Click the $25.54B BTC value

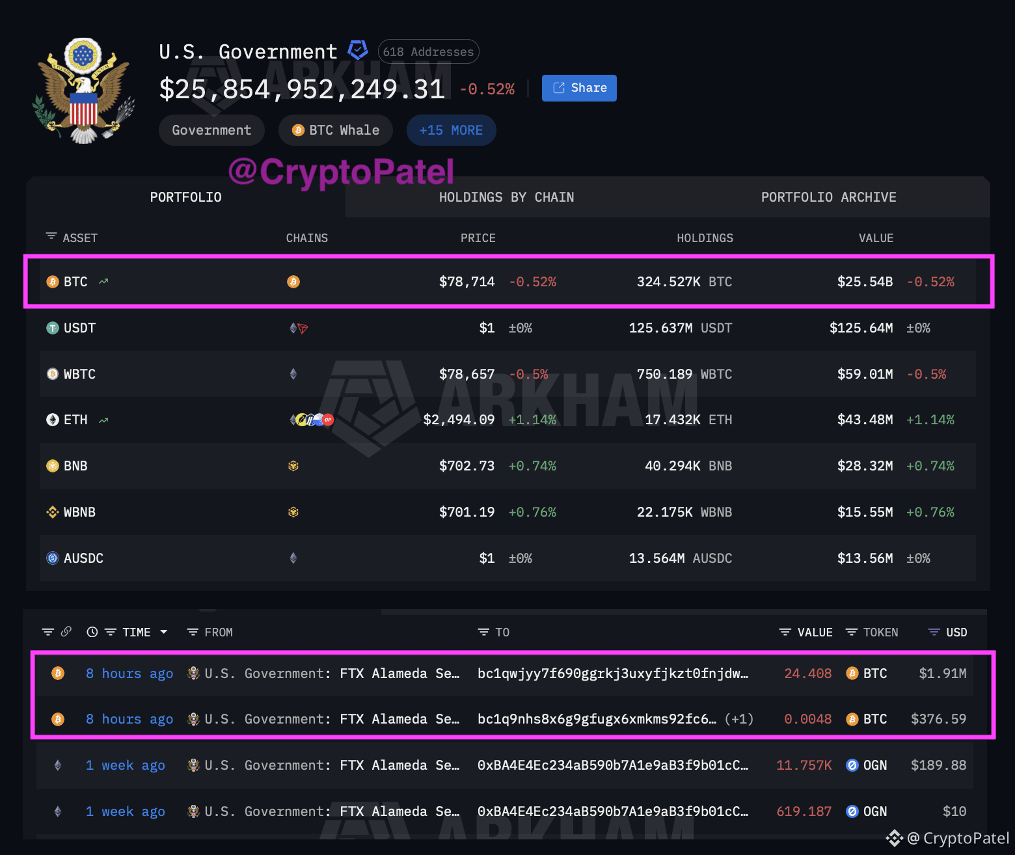[865, 282]
